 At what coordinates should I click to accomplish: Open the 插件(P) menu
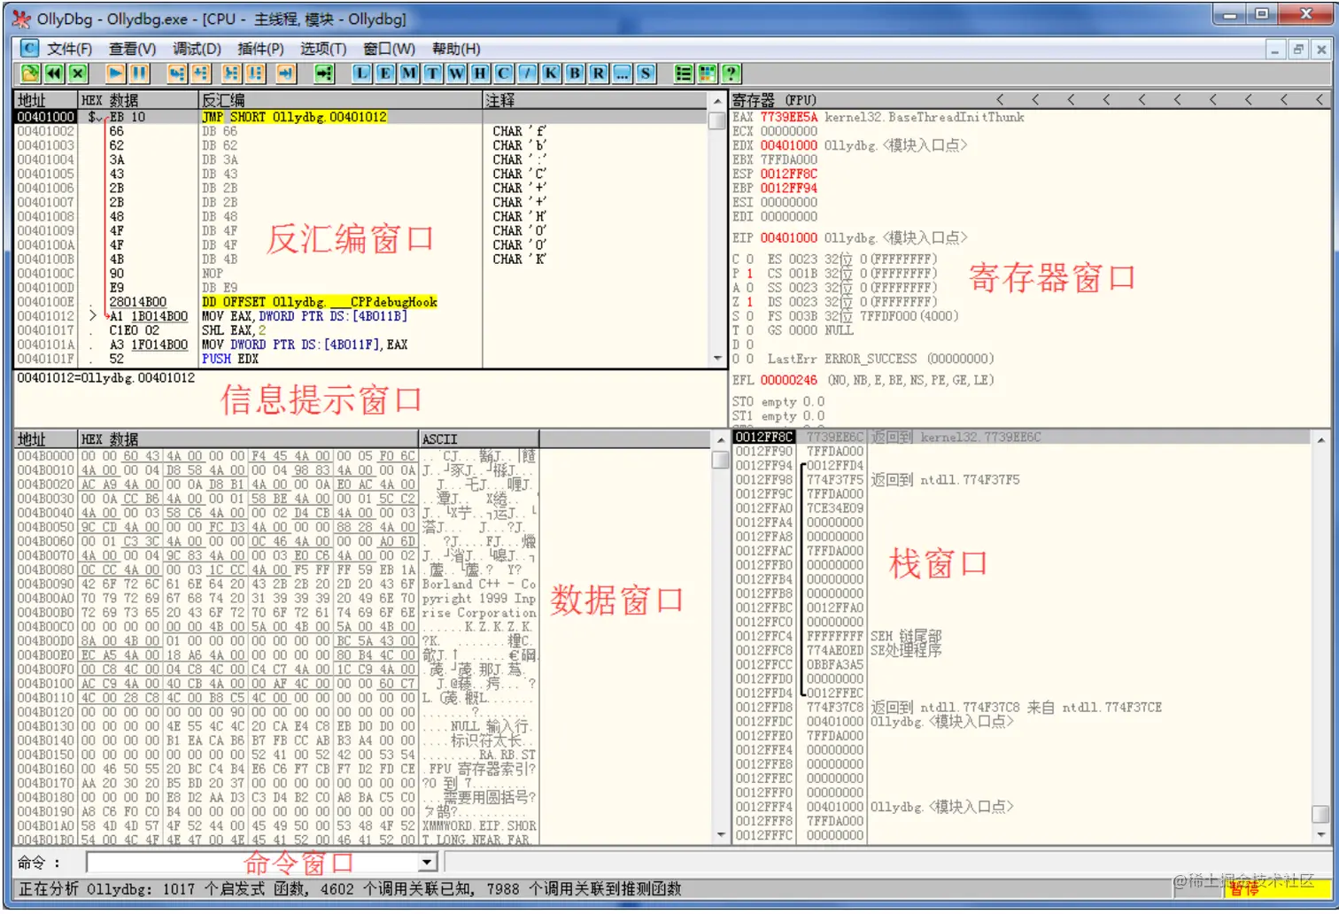tap(259, 49)
